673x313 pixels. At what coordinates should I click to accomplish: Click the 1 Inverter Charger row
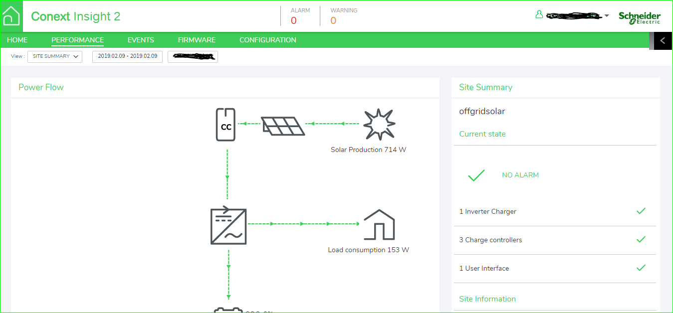tap(555, 212)
